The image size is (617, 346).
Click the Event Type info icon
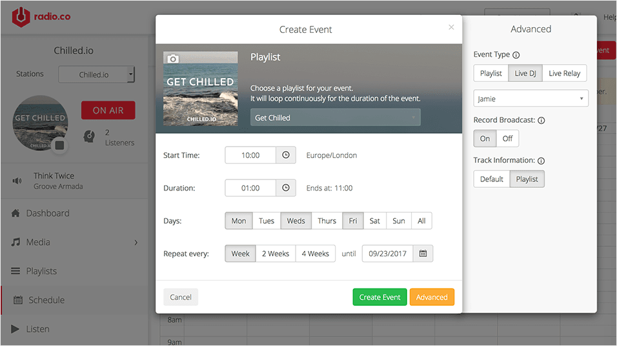(x=516, y=56)
